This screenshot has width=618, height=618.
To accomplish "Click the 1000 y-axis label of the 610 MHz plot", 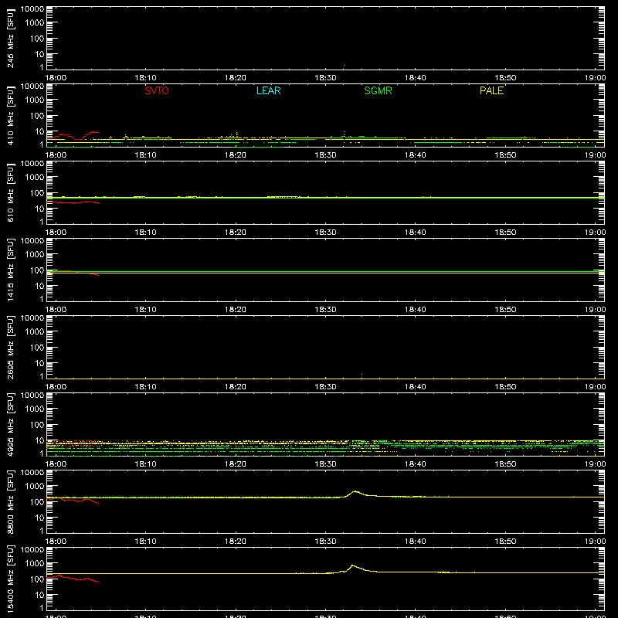I will click(35, 178).
